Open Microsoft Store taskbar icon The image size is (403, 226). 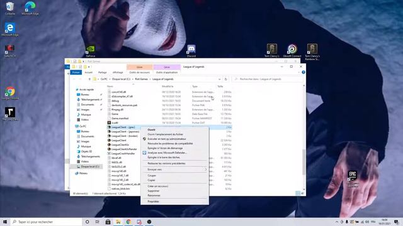(108, 222)
